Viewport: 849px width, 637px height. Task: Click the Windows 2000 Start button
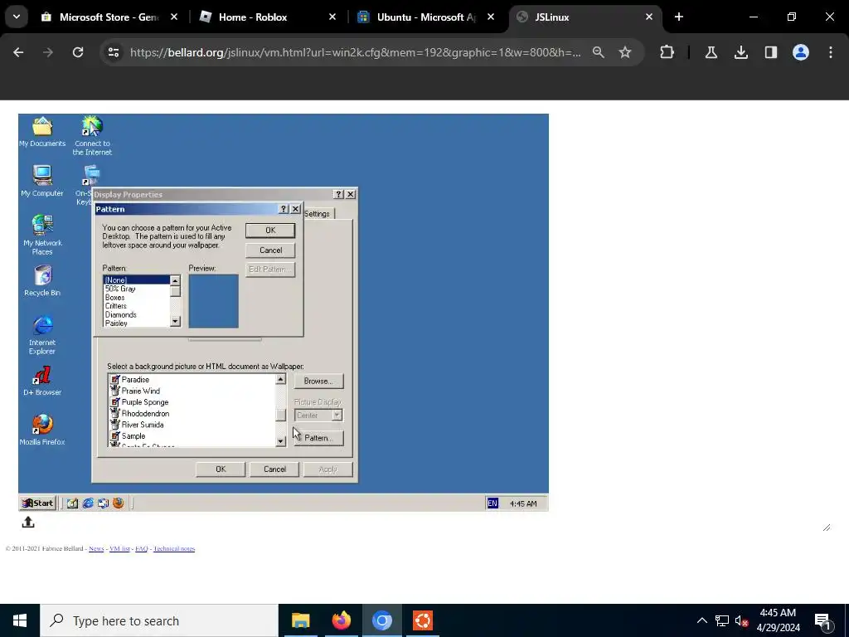click(x=37, y=503)
